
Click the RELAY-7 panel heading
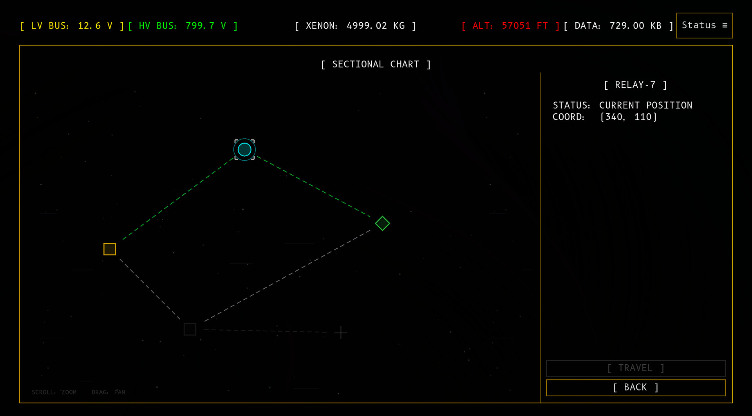point(635,85)
